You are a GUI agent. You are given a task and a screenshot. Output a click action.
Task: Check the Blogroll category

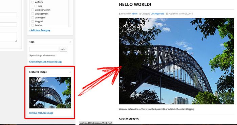33,21
